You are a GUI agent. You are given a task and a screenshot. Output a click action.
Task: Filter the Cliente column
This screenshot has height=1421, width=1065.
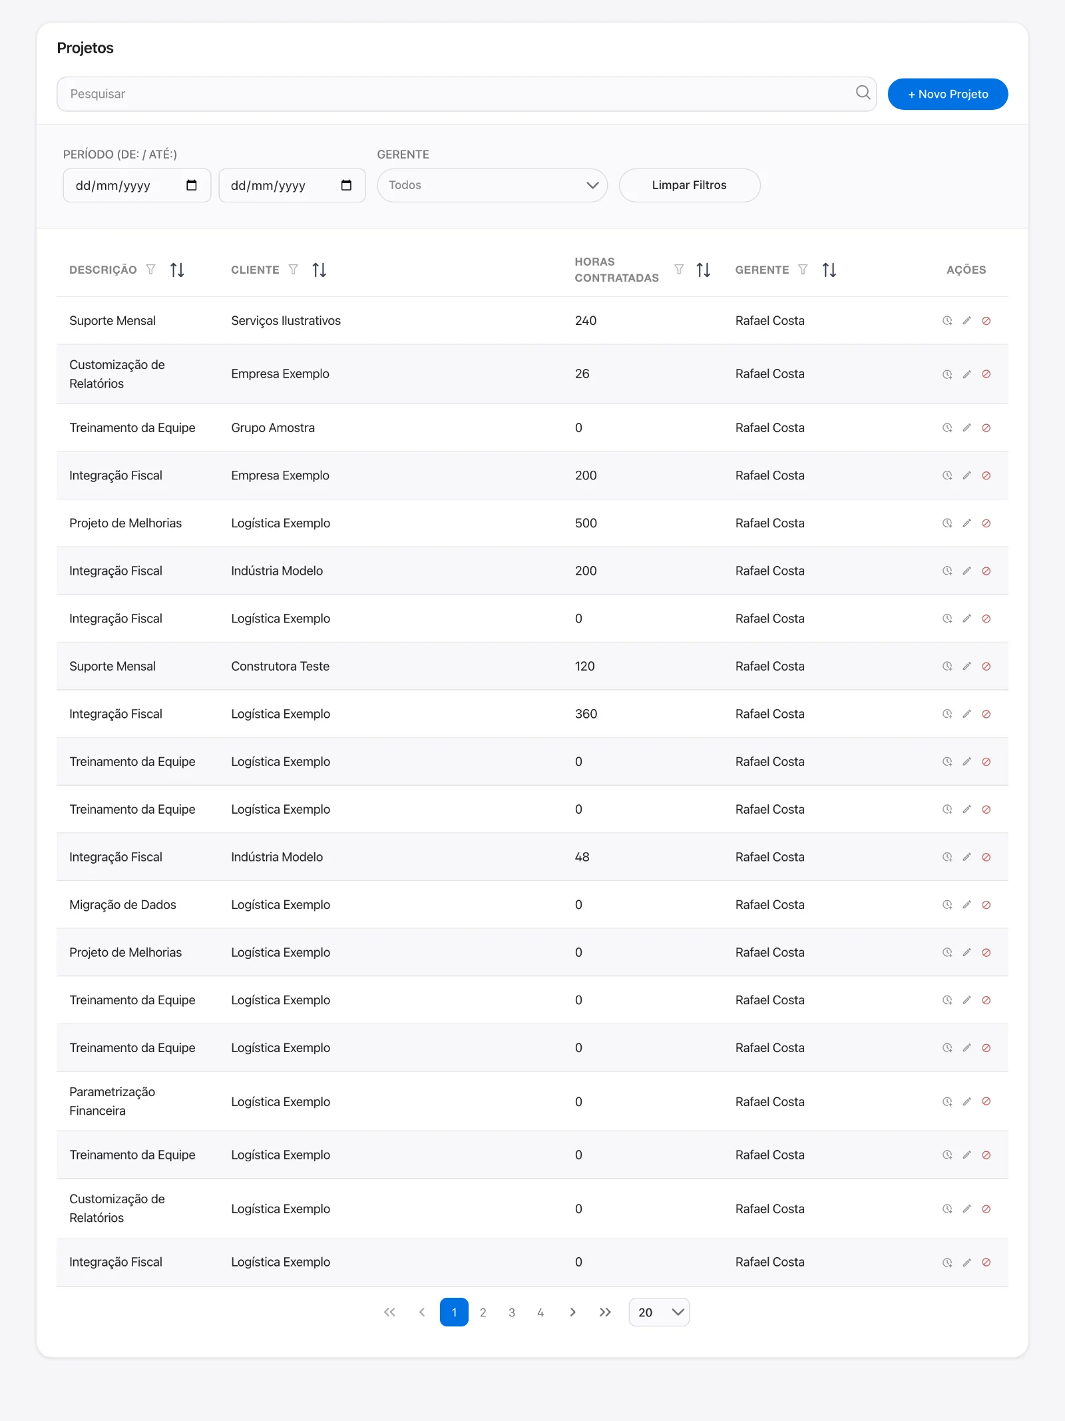click(x=293, y=270)
